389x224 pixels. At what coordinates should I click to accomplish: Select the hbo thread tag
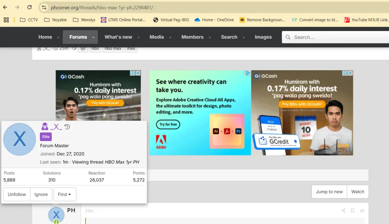click(x=95, y=49)
